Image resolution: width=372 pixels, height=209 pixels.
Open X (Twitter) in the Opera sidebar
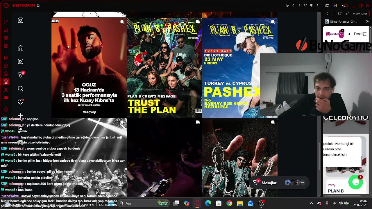(6, 90)
